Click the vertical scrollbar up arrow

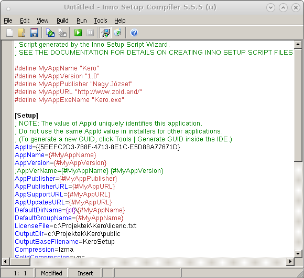click(298, 45)
